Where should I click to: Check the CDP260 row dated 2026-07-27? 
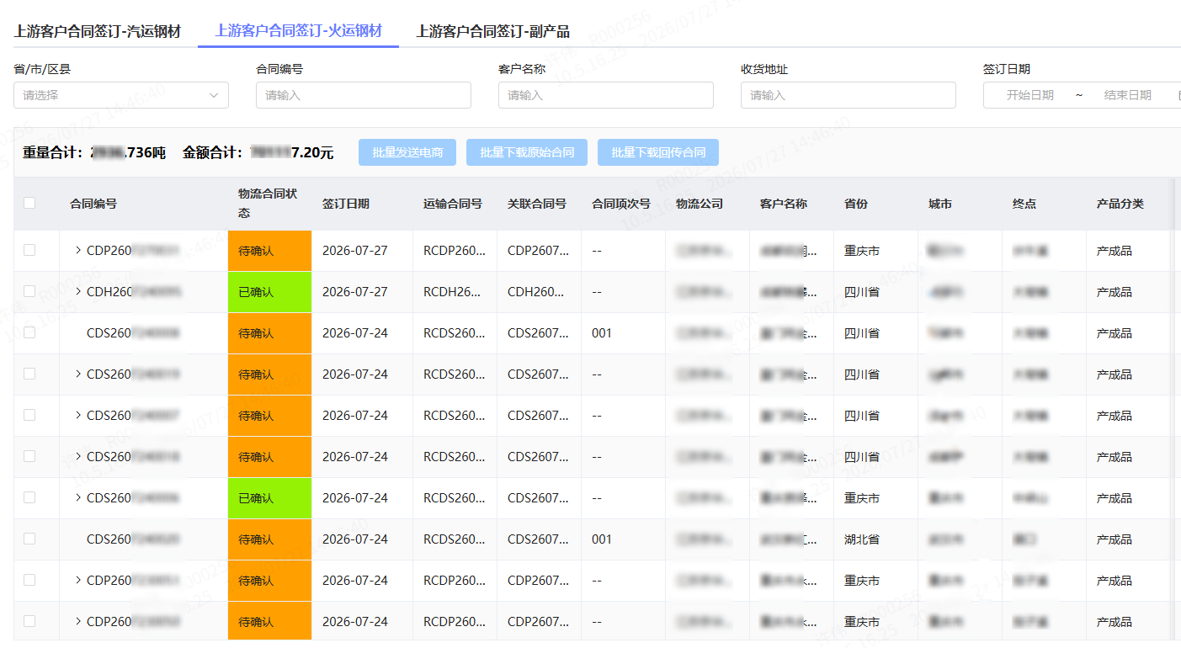click(x=29, y=250)
